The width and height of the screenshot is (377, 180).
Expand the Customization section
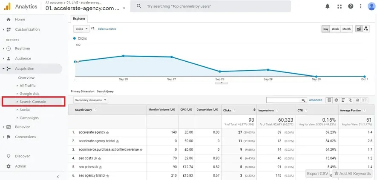pos(3,29)
